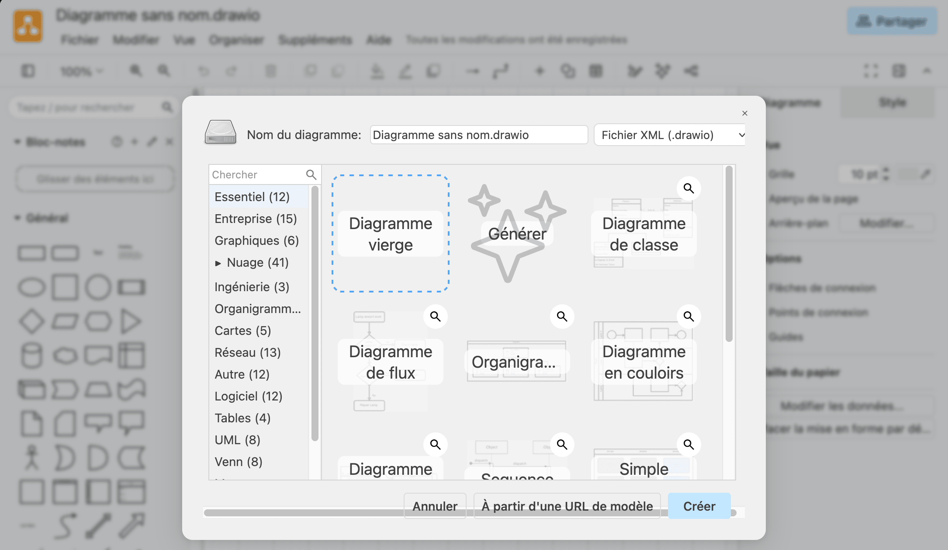The width and height of the screenshot is (948, 550).
Task: Click the insert plus icon in toolbar
Action: 540,71
